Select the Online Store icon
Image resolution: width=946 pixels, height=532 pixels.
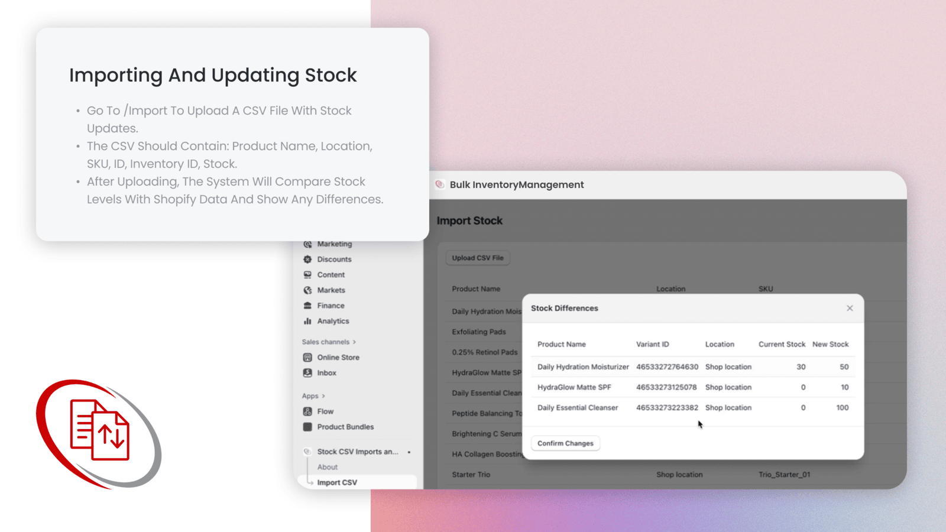coord(308,357)
